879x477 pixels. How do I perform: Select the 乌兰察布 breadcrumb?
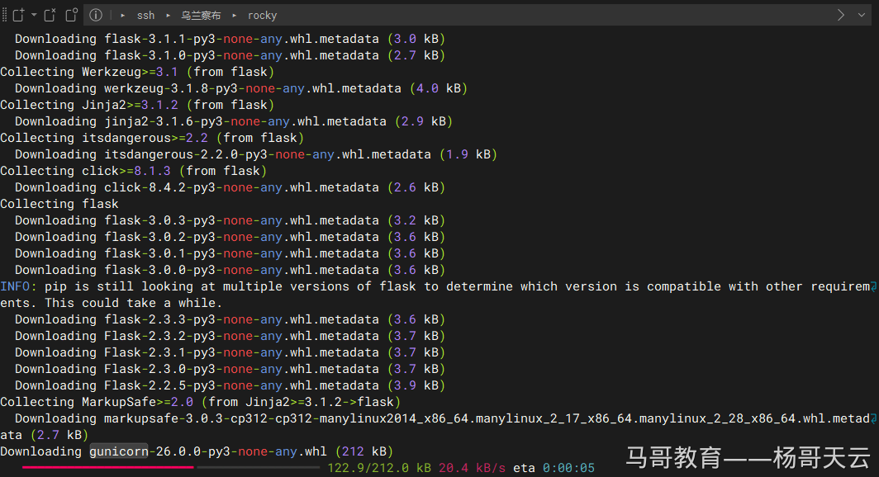tap(201, 16)
